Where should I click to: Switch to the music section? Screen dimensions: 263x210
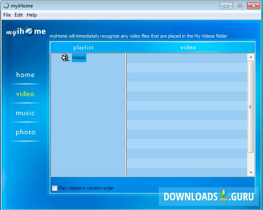(x=25, y=113)
